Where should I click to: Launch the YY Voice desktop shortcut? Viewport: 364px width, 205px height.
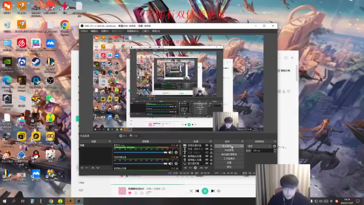tap(50, 138)
